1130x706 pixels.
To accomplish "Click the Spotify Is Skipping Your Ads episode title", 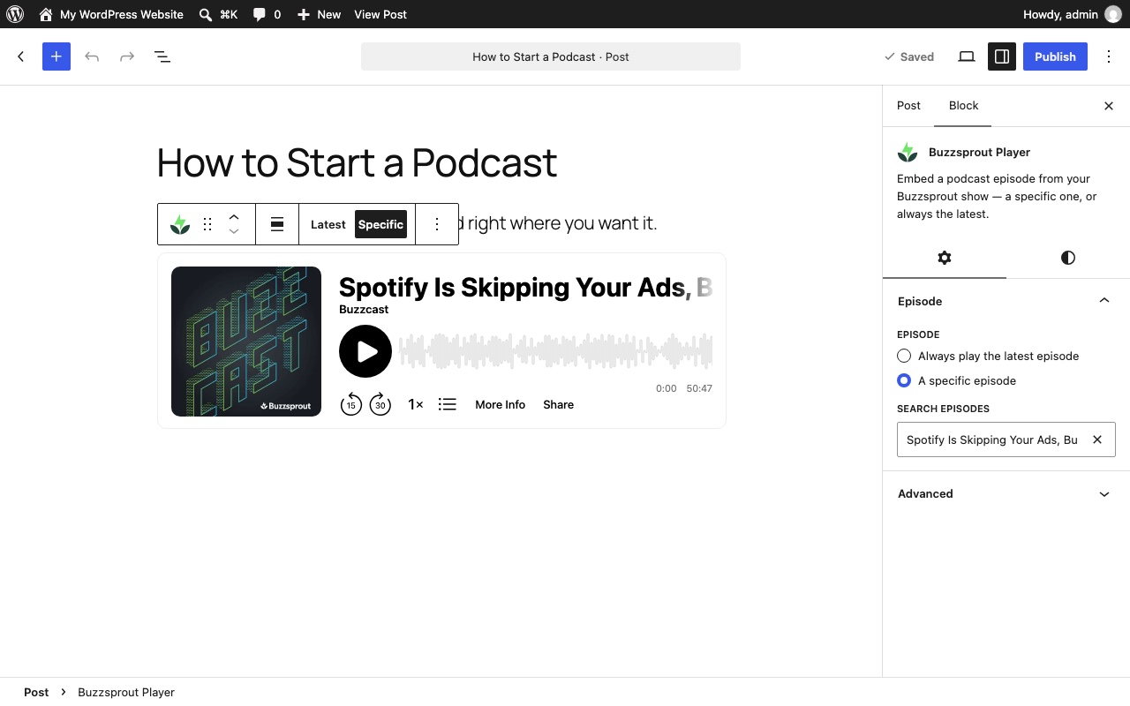I will [x=525, y=287].
